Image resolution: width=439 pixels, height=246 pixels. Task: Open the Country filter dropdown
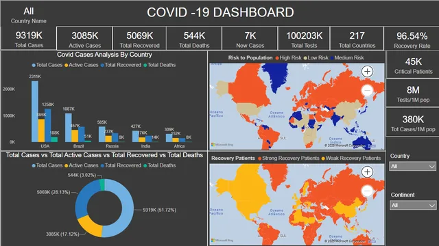(x=413, y=167)
